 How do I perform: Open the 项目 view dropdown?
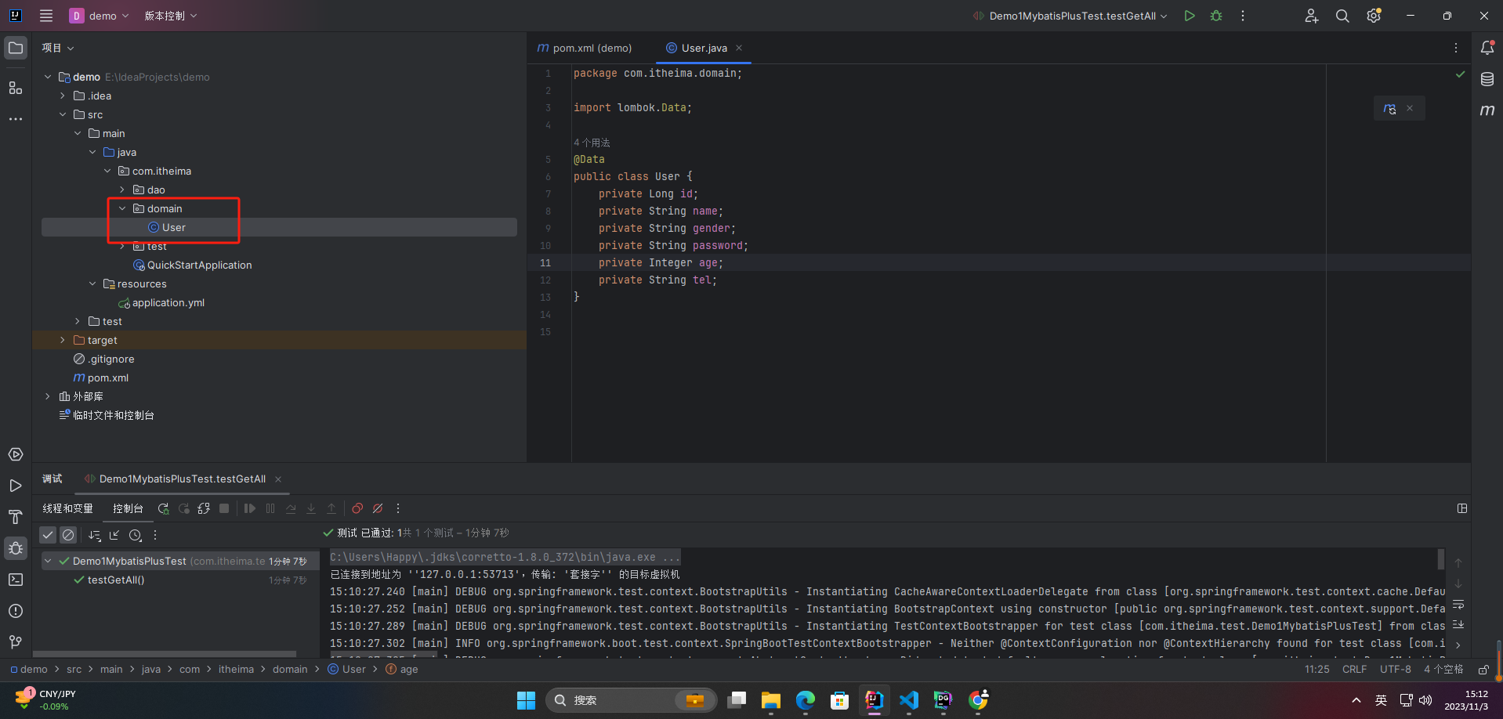[x=58, y=48]
